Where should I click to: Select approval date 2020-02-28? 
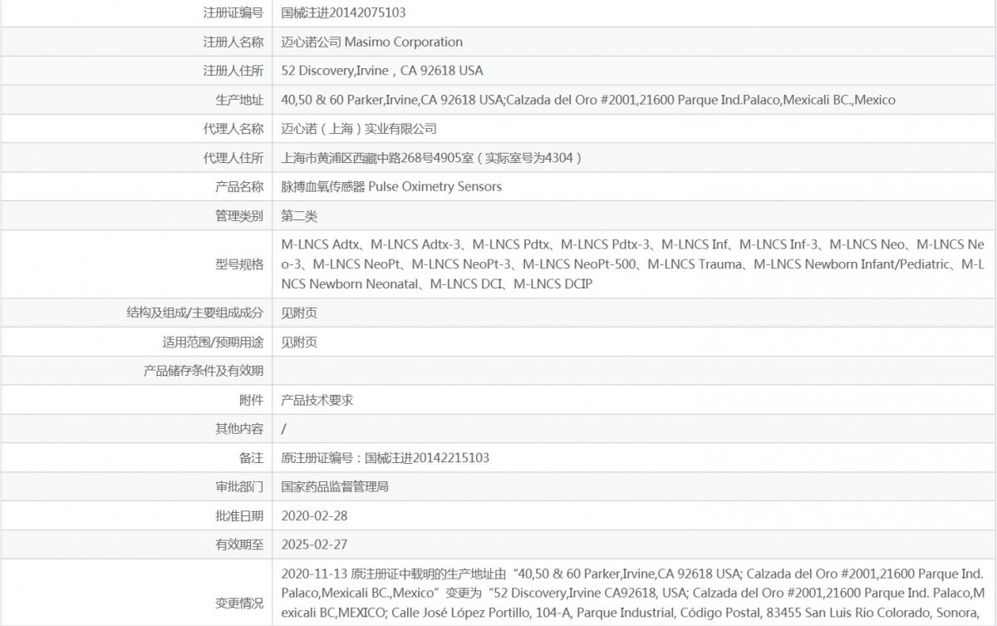click(x=315, y=516)
